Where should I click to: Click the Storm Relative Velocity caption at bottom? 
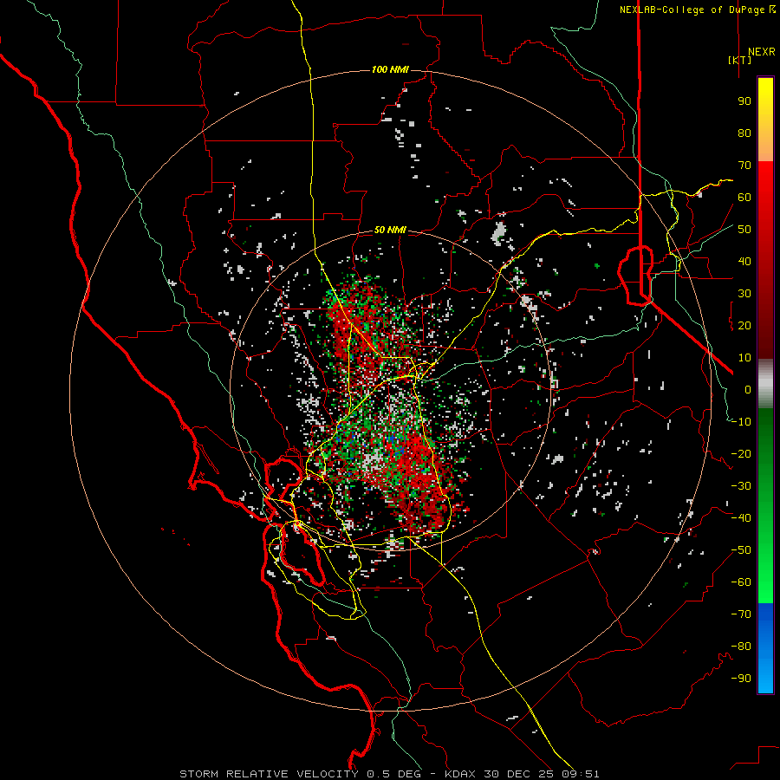(389, 774)
